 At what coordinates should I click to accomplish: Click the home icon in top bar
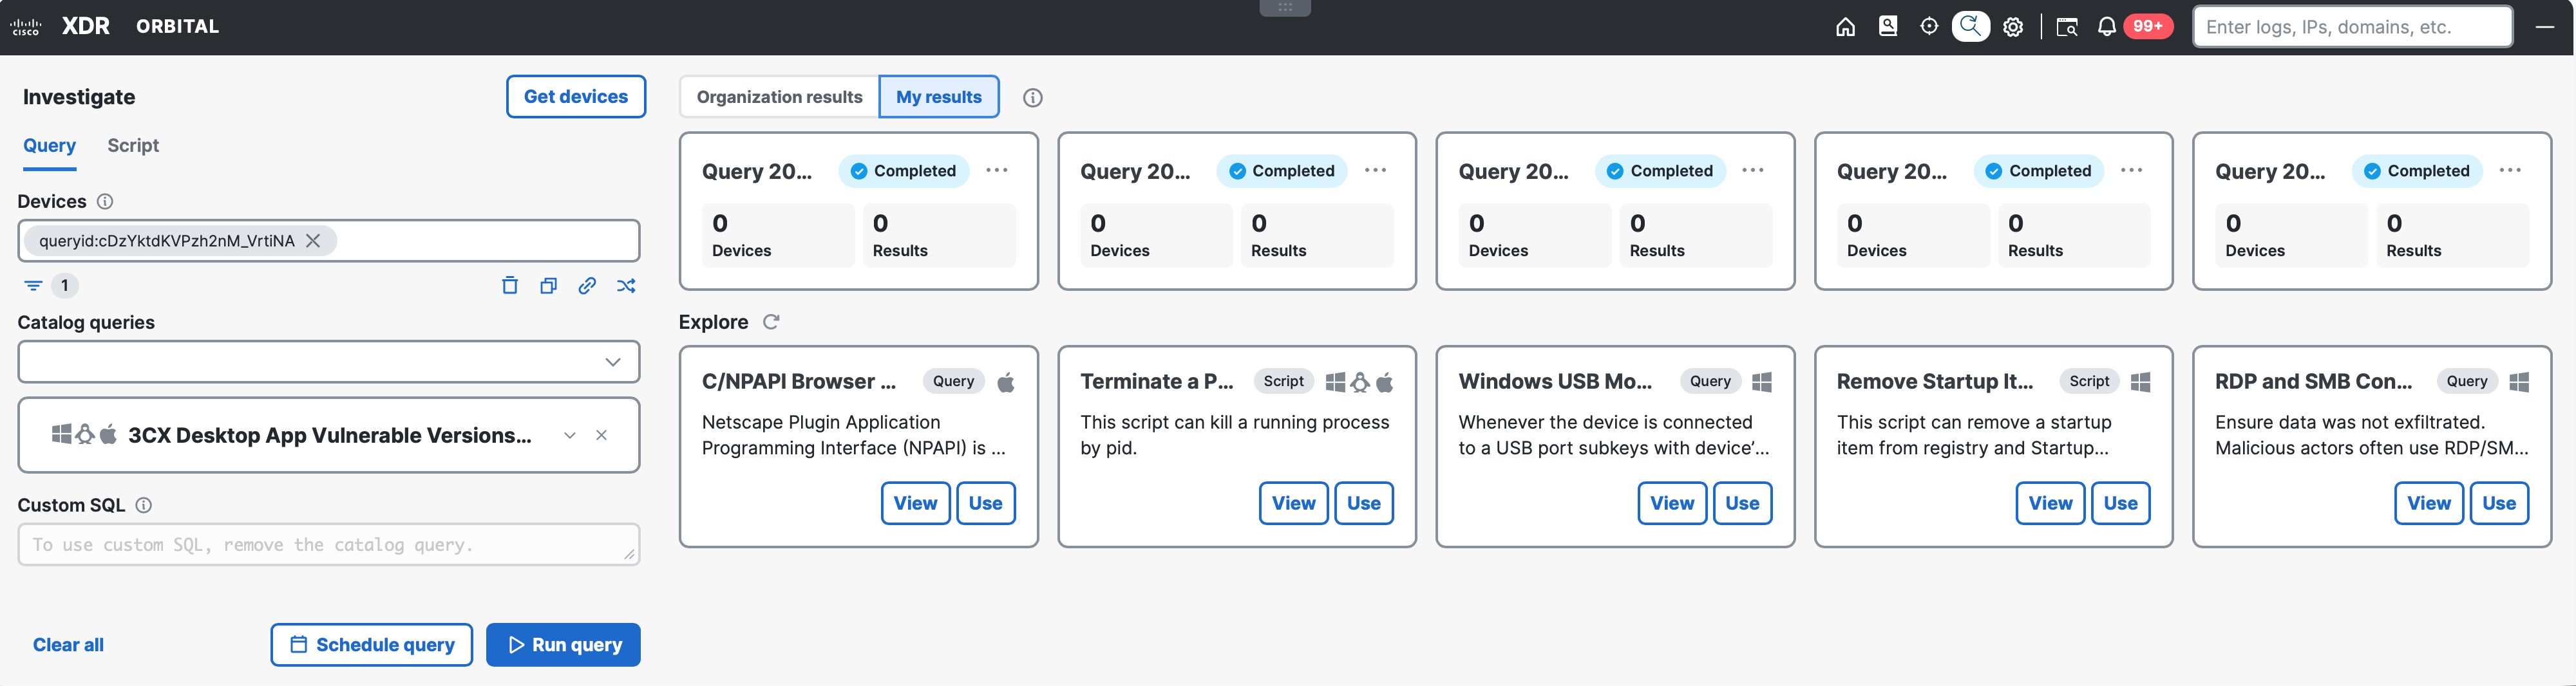1845,27
